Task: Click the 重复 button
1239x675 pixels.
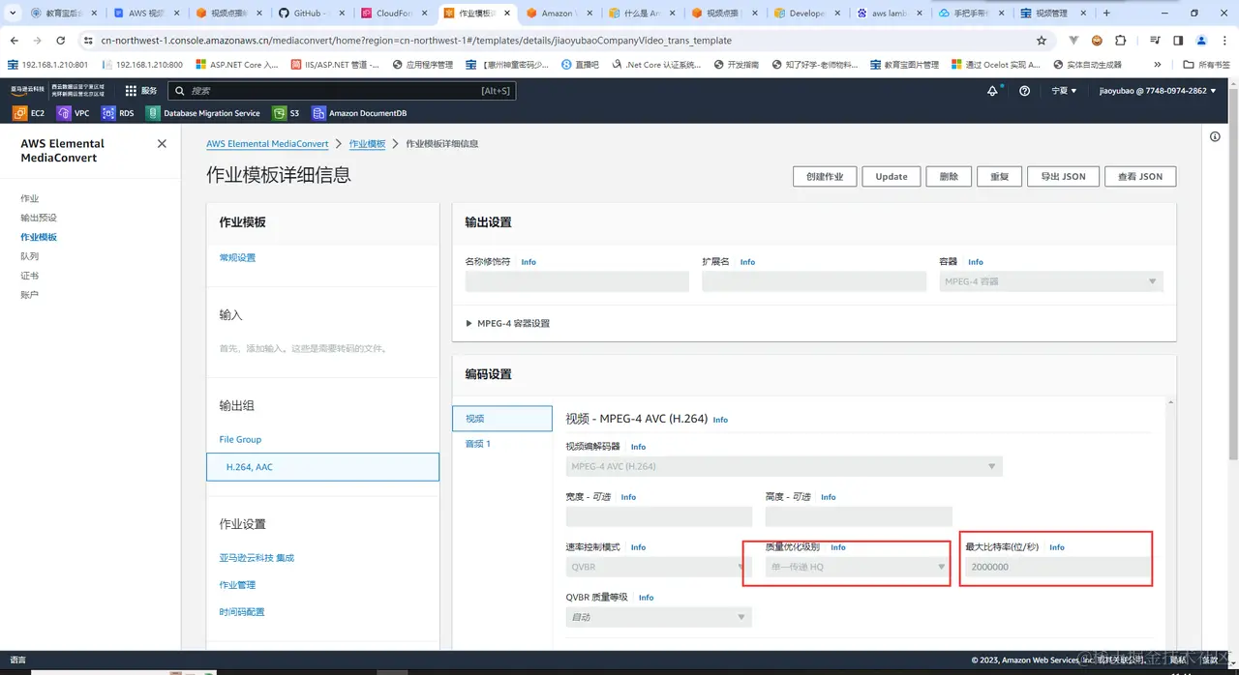Action: pyautogui.click(x=999, y=177)
